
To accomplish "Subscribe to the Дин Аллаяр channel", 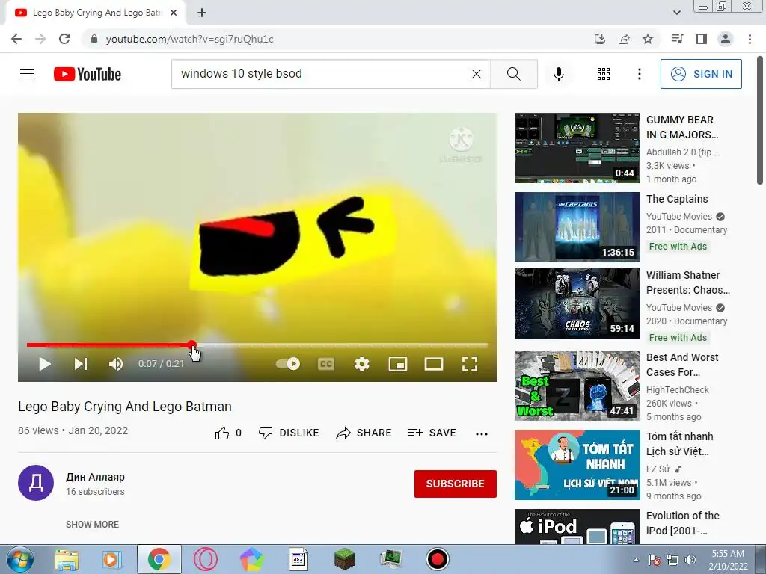I will point(456,484).
